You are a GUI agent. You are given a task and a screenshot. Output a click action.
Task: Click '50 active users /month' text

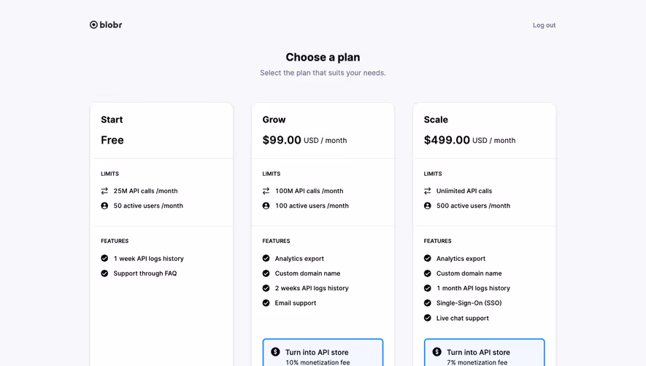tap(148, 206)
